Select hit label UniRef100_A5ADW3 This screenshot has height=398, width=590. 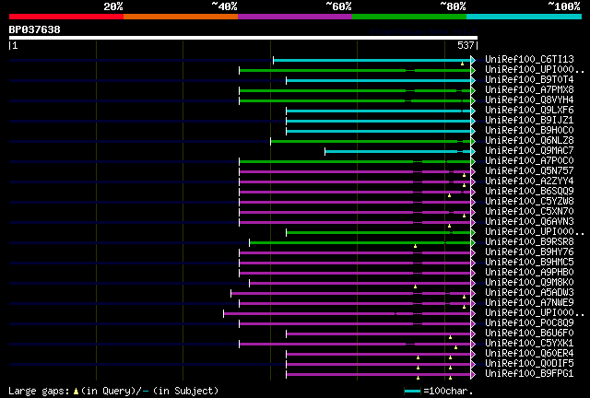(529, 293)
